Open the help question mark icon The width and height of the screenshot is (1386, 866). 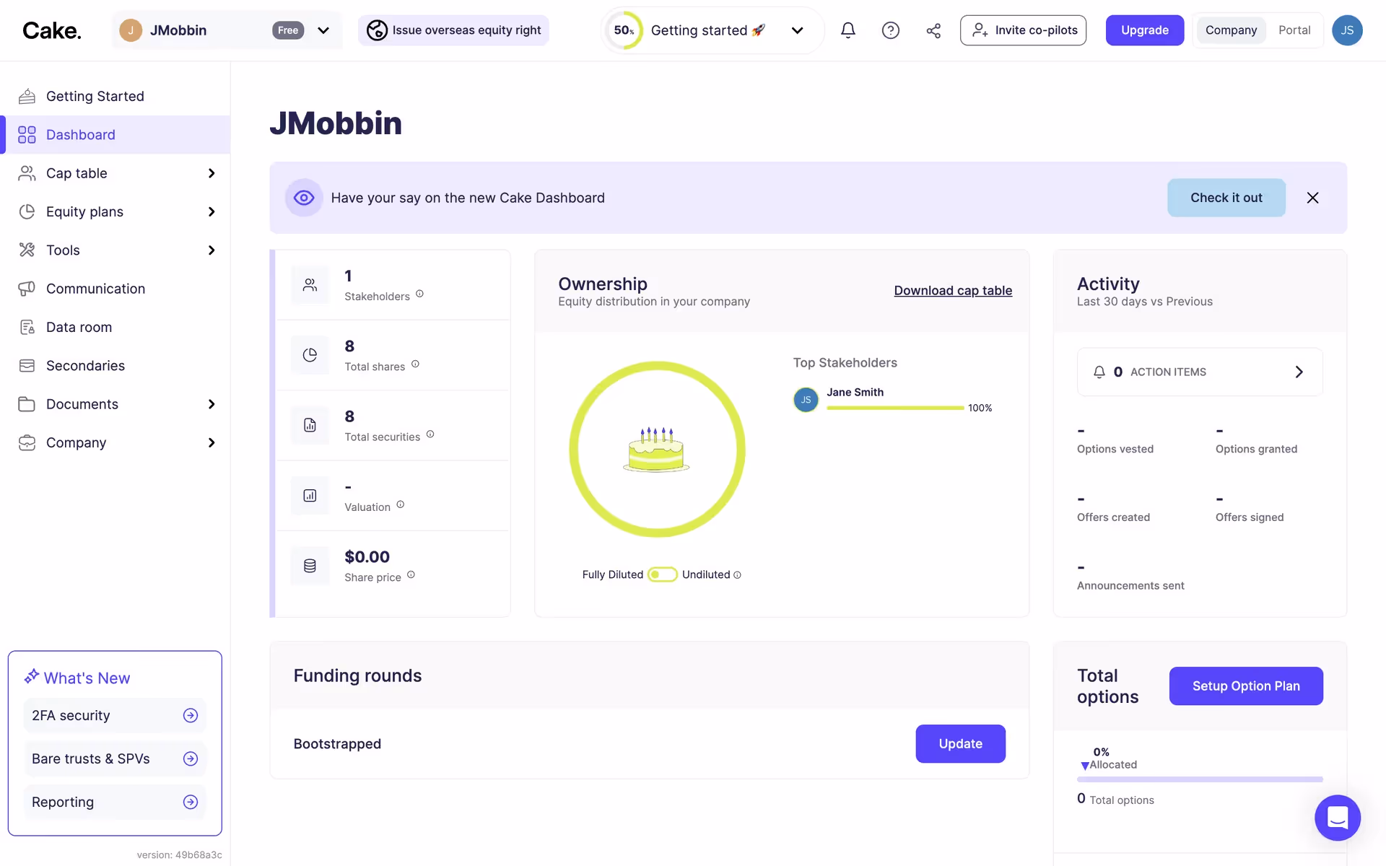tap(890, 30)
